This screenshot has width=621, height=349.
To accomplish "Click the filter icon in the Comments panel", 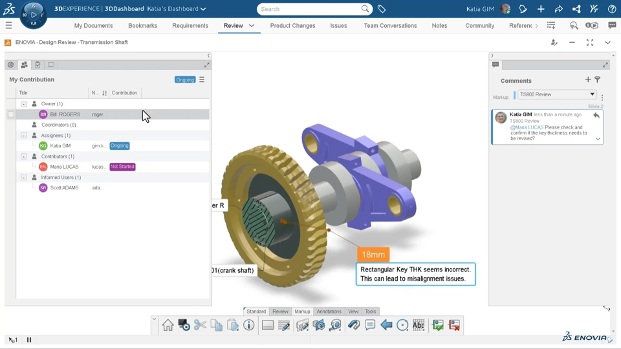I will tap(598, 80).
